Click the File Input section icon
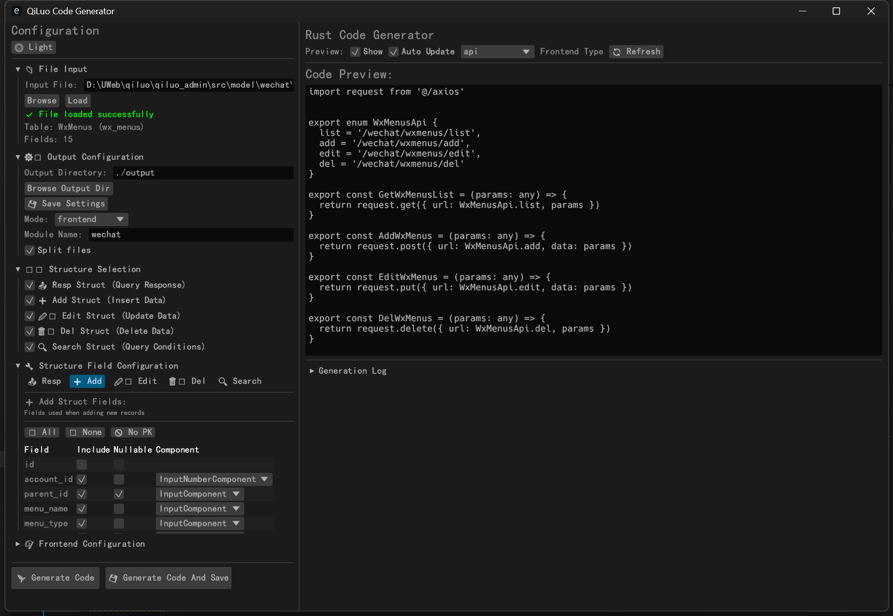893x616 pixels. coord(29,70)
